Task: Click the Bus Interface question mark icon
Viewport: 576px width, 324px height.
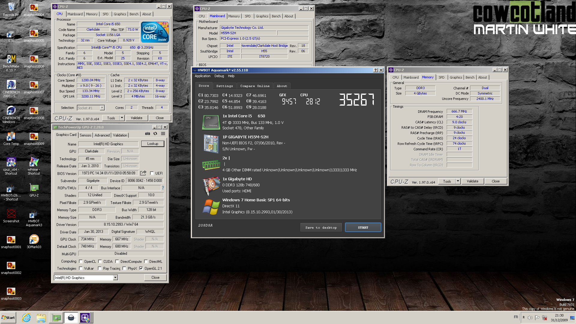Action: click(x=163, y=188)
